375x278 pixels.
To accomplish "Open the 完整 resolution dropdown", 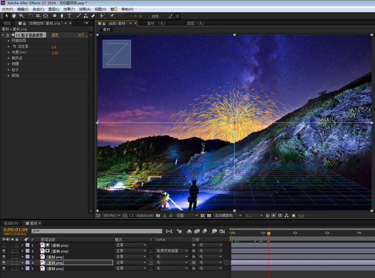I will click(187, 216).
